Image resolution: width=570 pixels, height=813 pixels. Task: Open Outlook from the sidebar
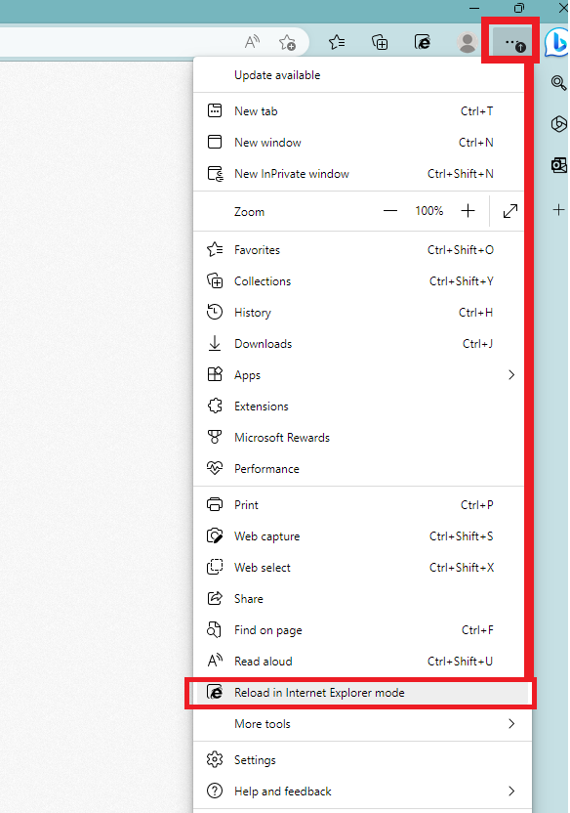point(558,165)
